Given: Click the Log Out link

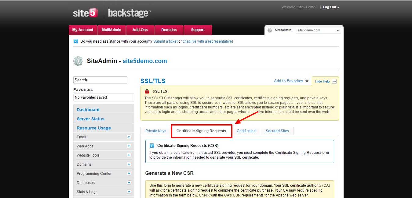Looking at the screenshot, I should point(331,7).
